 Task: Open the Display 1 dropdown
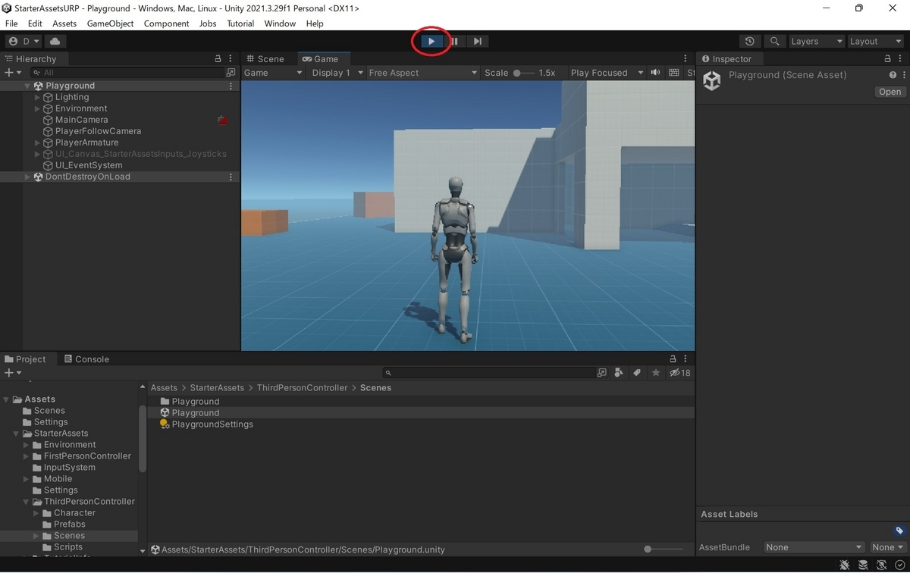(x=337, y=73)
